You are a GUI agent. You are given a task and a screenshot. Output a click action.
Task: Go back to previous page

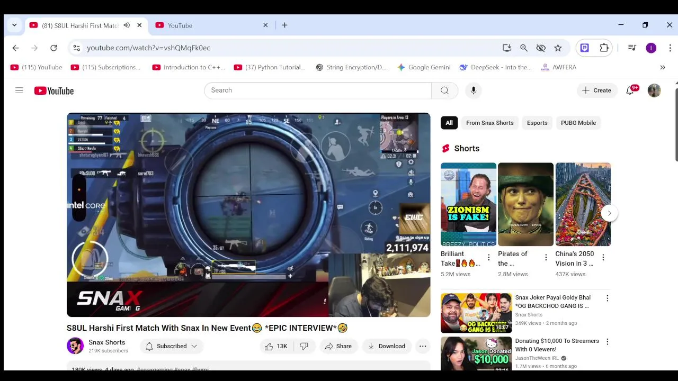pyautogui.click(x=15, y=48)
